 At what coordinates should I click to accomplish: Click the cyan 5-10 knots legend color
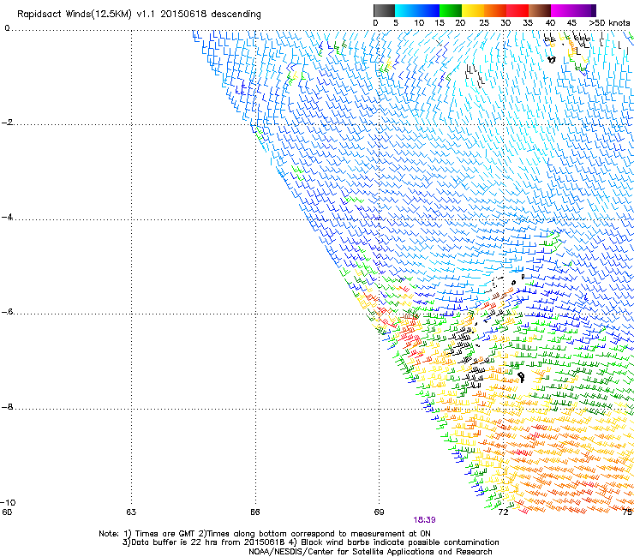(405, 10)
